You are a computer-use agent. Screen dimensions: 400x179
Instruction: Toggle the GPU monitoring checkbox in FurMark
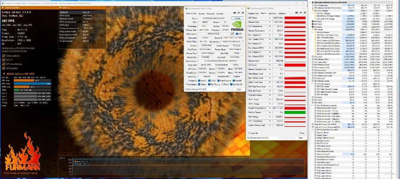point(3,64)
